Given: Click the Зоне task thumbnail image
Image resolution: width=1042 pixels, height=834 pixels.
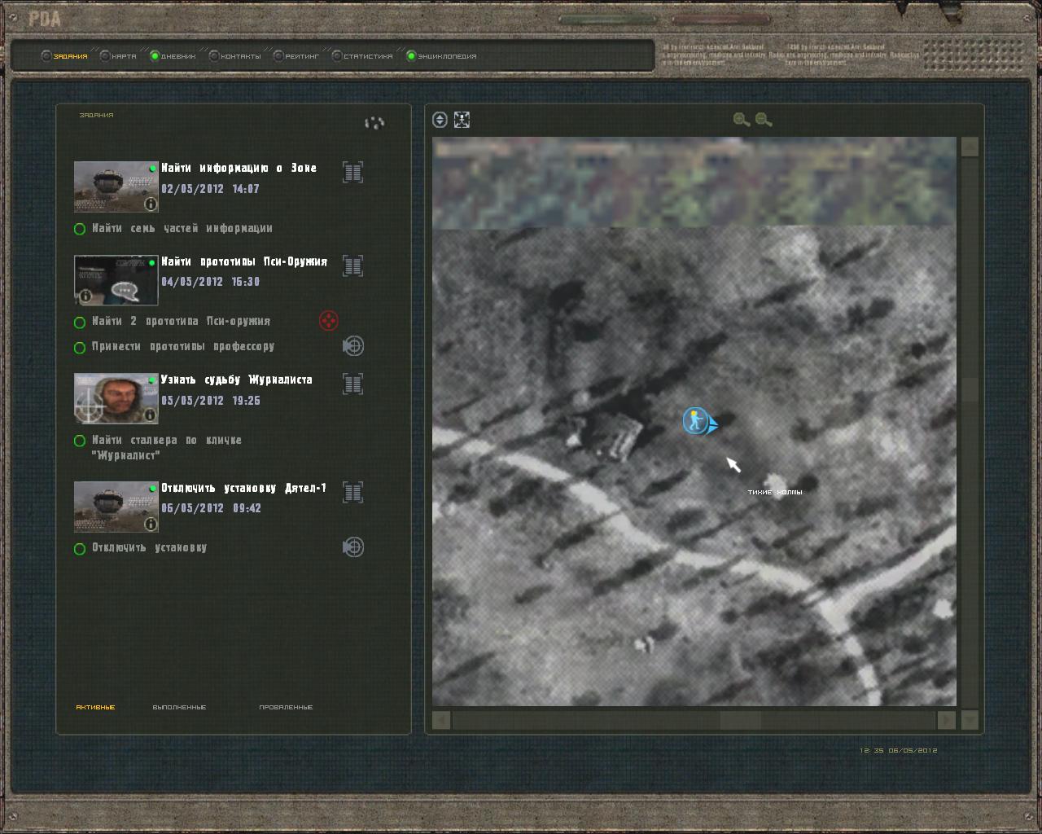Looking at the screenshot, I should [x=116, y=187].
